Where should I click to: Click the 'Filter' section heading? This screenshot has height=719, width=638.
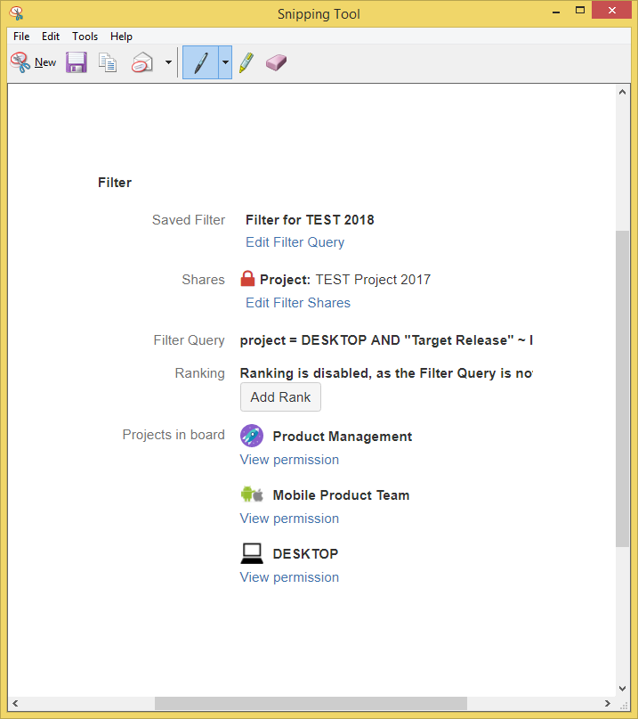[115, 183]
